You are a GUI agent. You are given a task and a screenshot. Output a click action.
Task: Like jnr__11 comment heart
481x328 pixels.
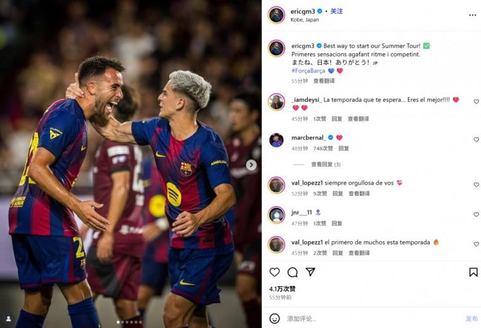point(476,214)
